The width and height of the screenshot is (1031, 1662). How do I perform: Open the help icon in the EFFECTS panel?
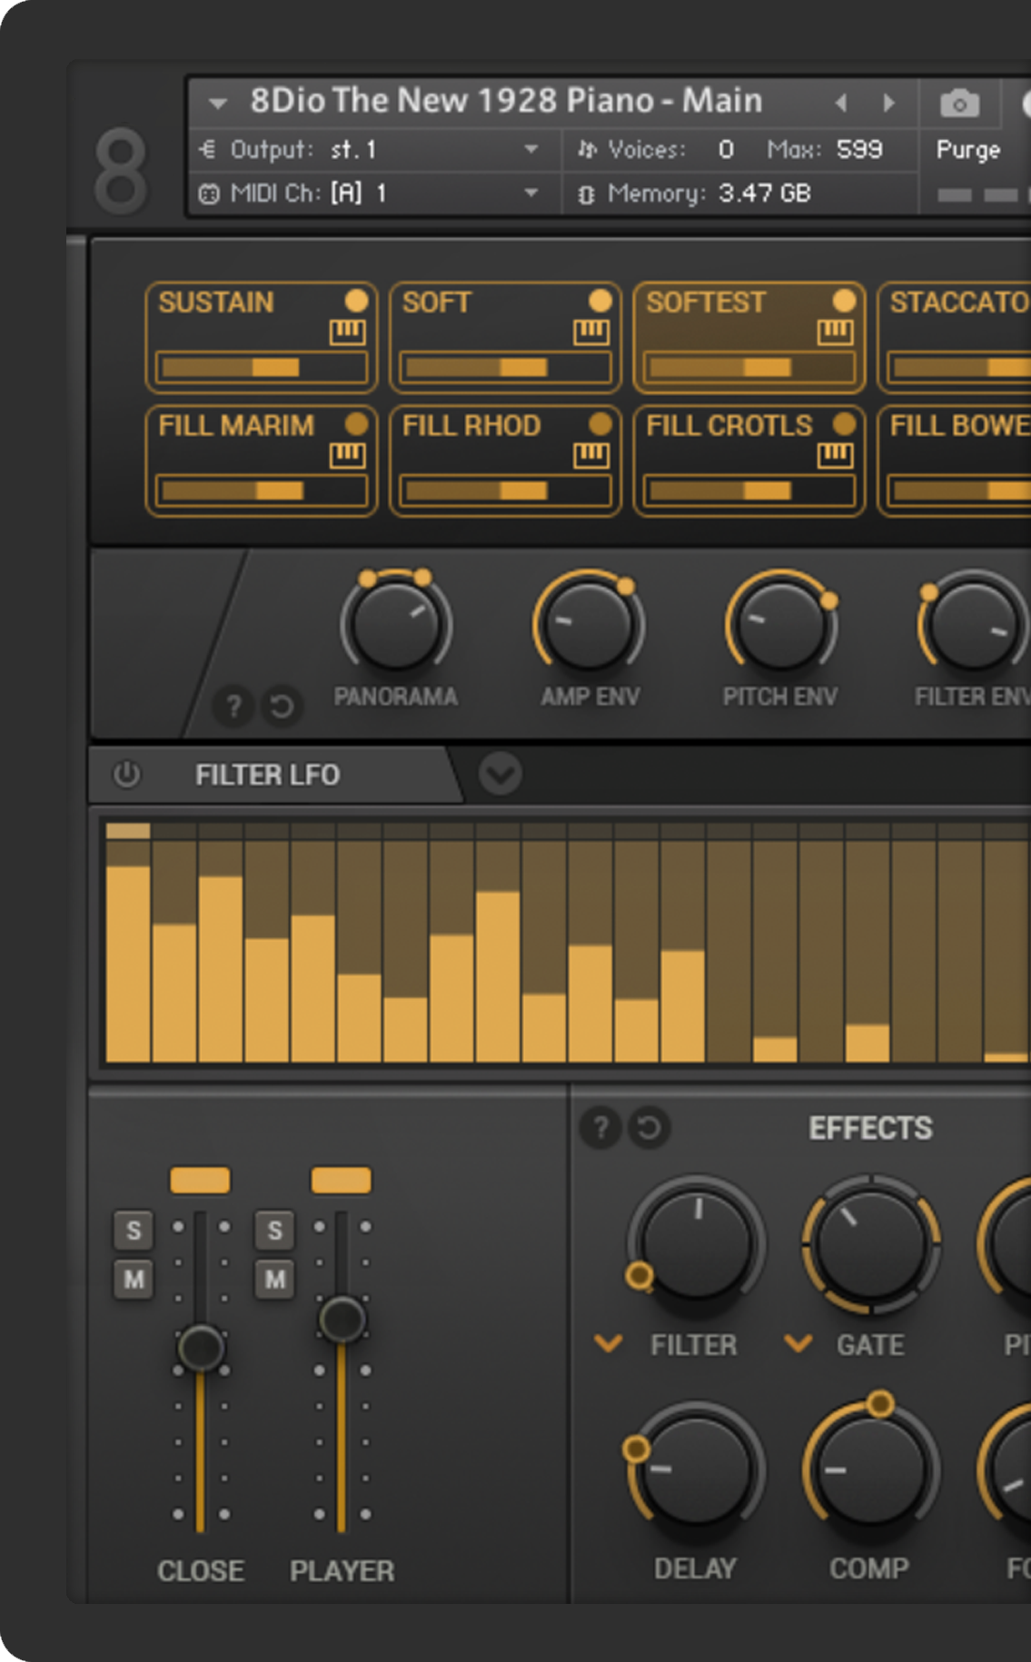pyautogui.click(x=600, y=1128)
